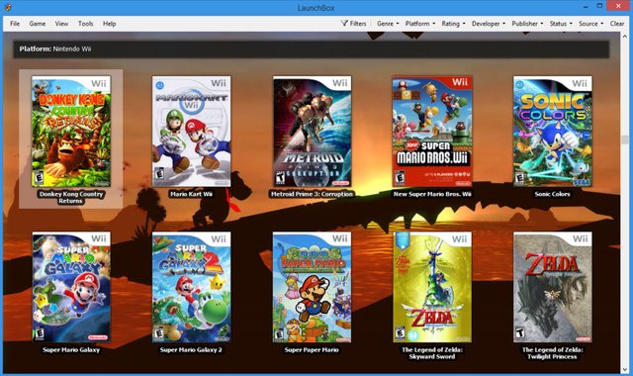The width and height of the screenshot is (633, 376).
Task: Select Zelda: Twilight Princess cover
Action: click(x=553, y=287)
